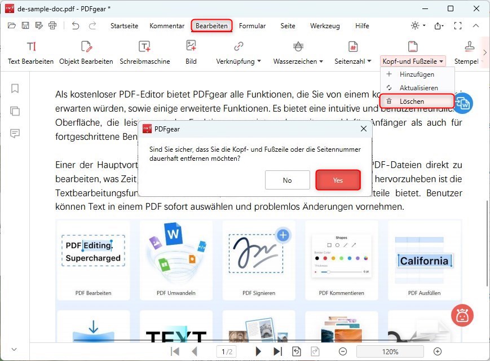Undo the last action
This screenshot has width=490, height=361.
[76, 25]
